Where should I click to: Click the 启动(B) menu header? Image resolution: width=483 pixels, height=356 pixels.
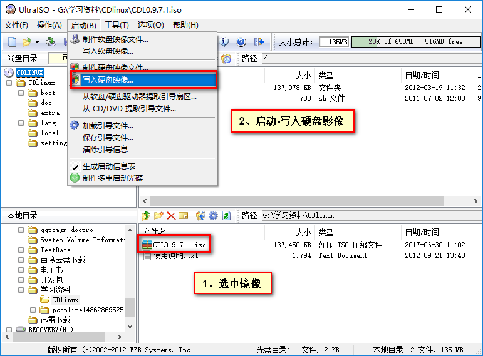(x=84, y=25)
